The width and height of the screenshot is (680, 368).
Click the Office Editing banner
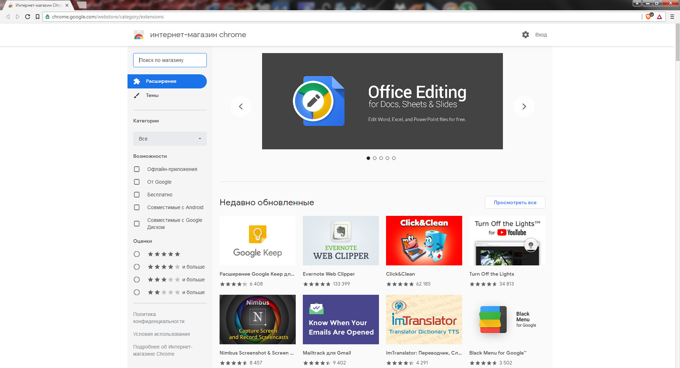[x=382, y=101]
